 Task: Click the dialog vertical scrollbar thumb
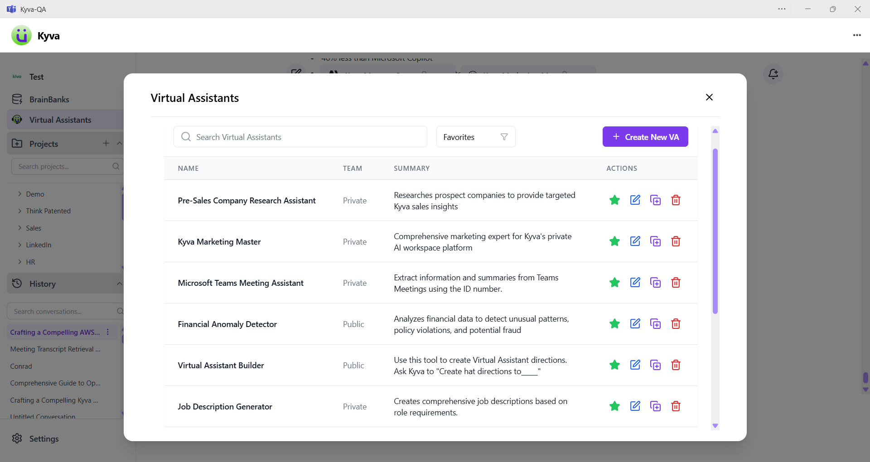click(x=715, y=231)
